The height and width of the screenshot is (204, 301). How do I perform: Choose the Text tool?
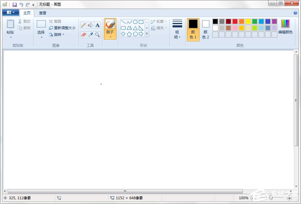coord(97,25)
